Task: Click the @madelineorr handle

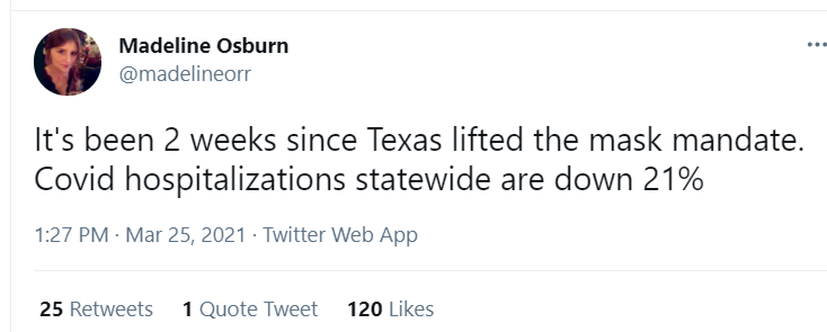Action: (185, 74)
